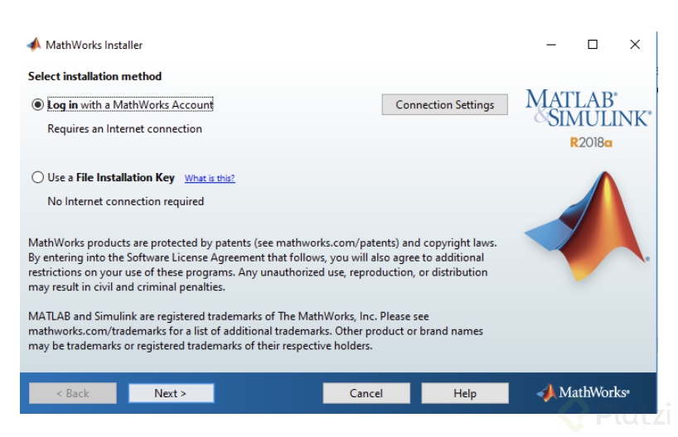Click the patents and copyright notice paragraph
Viewport: 678px width, 437px height.
(263, 265)
